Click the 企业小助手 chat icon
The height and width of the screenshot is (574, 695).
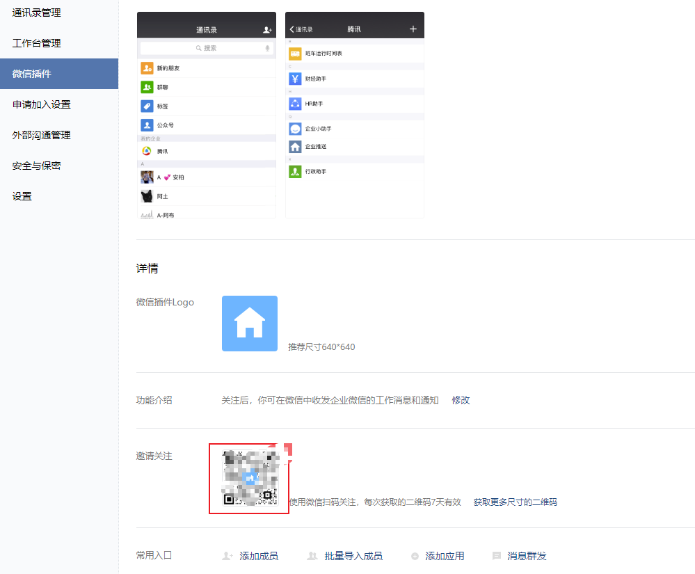pos(295,129)
